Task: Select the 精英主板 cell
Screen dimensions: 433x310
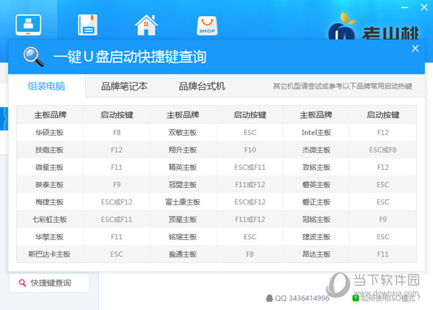Action: click(183, 168)
